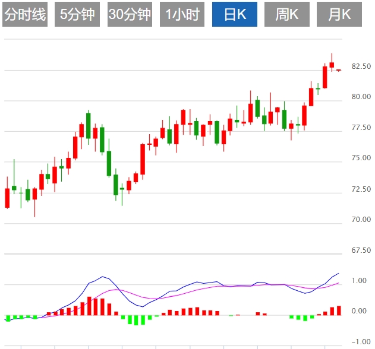This screenshot has width=375, height=349.
Task: Open the 30分钟 chart tab
Action: click(130, 15)
